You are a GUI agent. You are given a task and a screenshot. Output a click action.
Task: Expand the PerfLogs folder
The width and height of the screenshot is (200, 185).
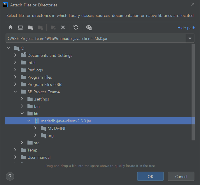[x=15, y=70]
